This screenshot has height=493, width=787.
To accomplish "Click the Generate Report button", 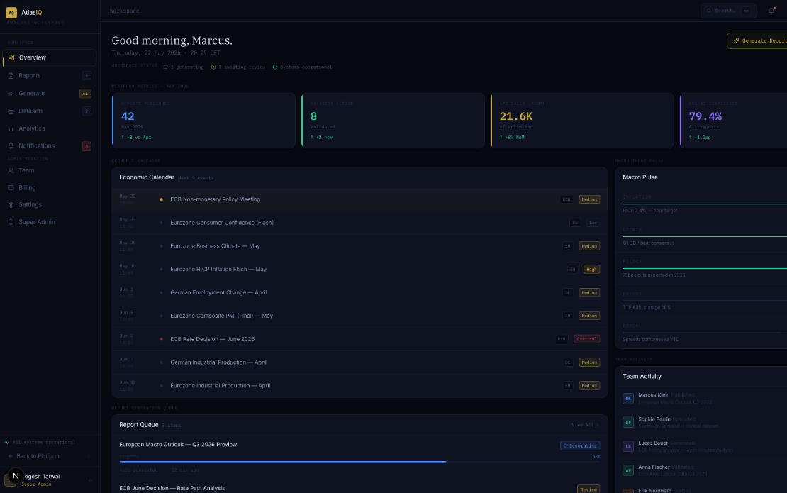I will click(x=757, y=40).
